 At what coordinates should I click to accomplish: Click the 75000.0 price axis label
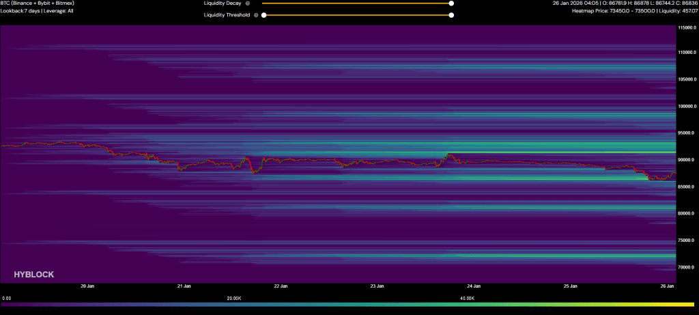point(685,241)
